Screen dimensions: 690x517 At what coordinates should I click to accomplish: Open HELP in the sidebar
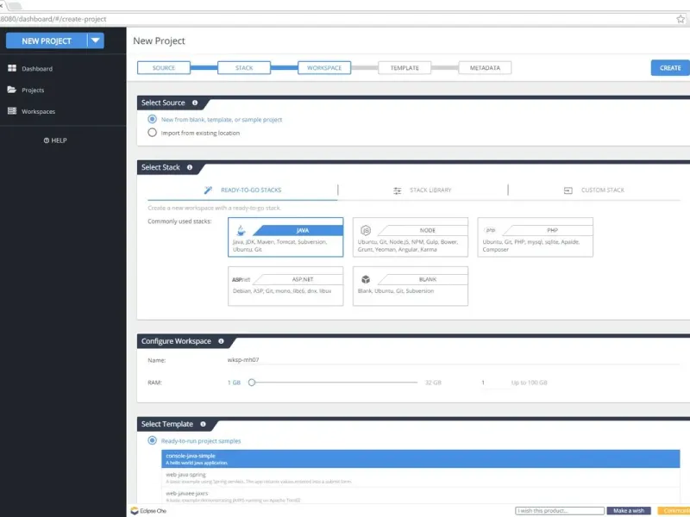point(55,140)
